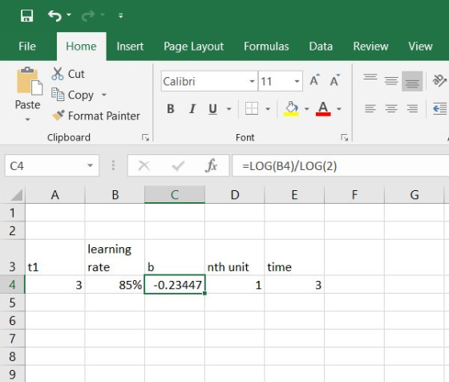
Task: Click the Save icon in Quick Access Toolbar
Action: 26,15
